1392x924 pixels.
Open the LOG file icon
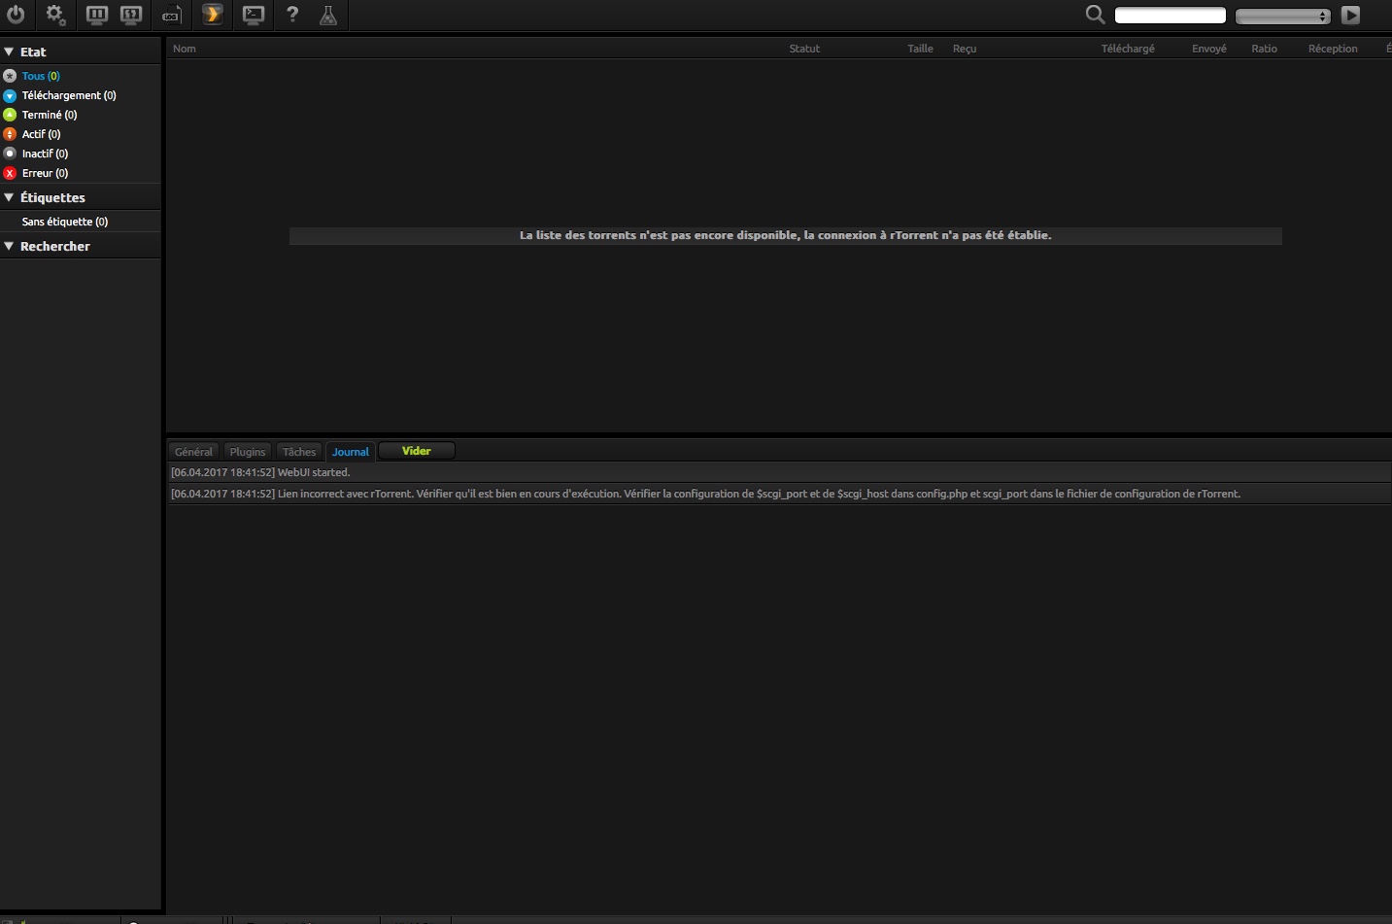pos(172,15)
